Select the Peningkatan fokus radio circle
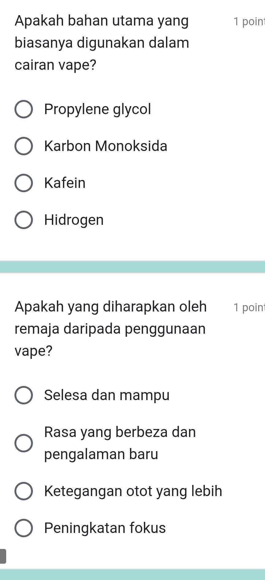265x580 pixels. 24,528
